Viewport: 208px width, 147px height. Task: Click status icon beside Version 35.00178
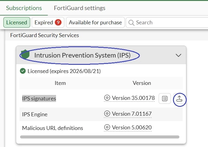[107, 98]
